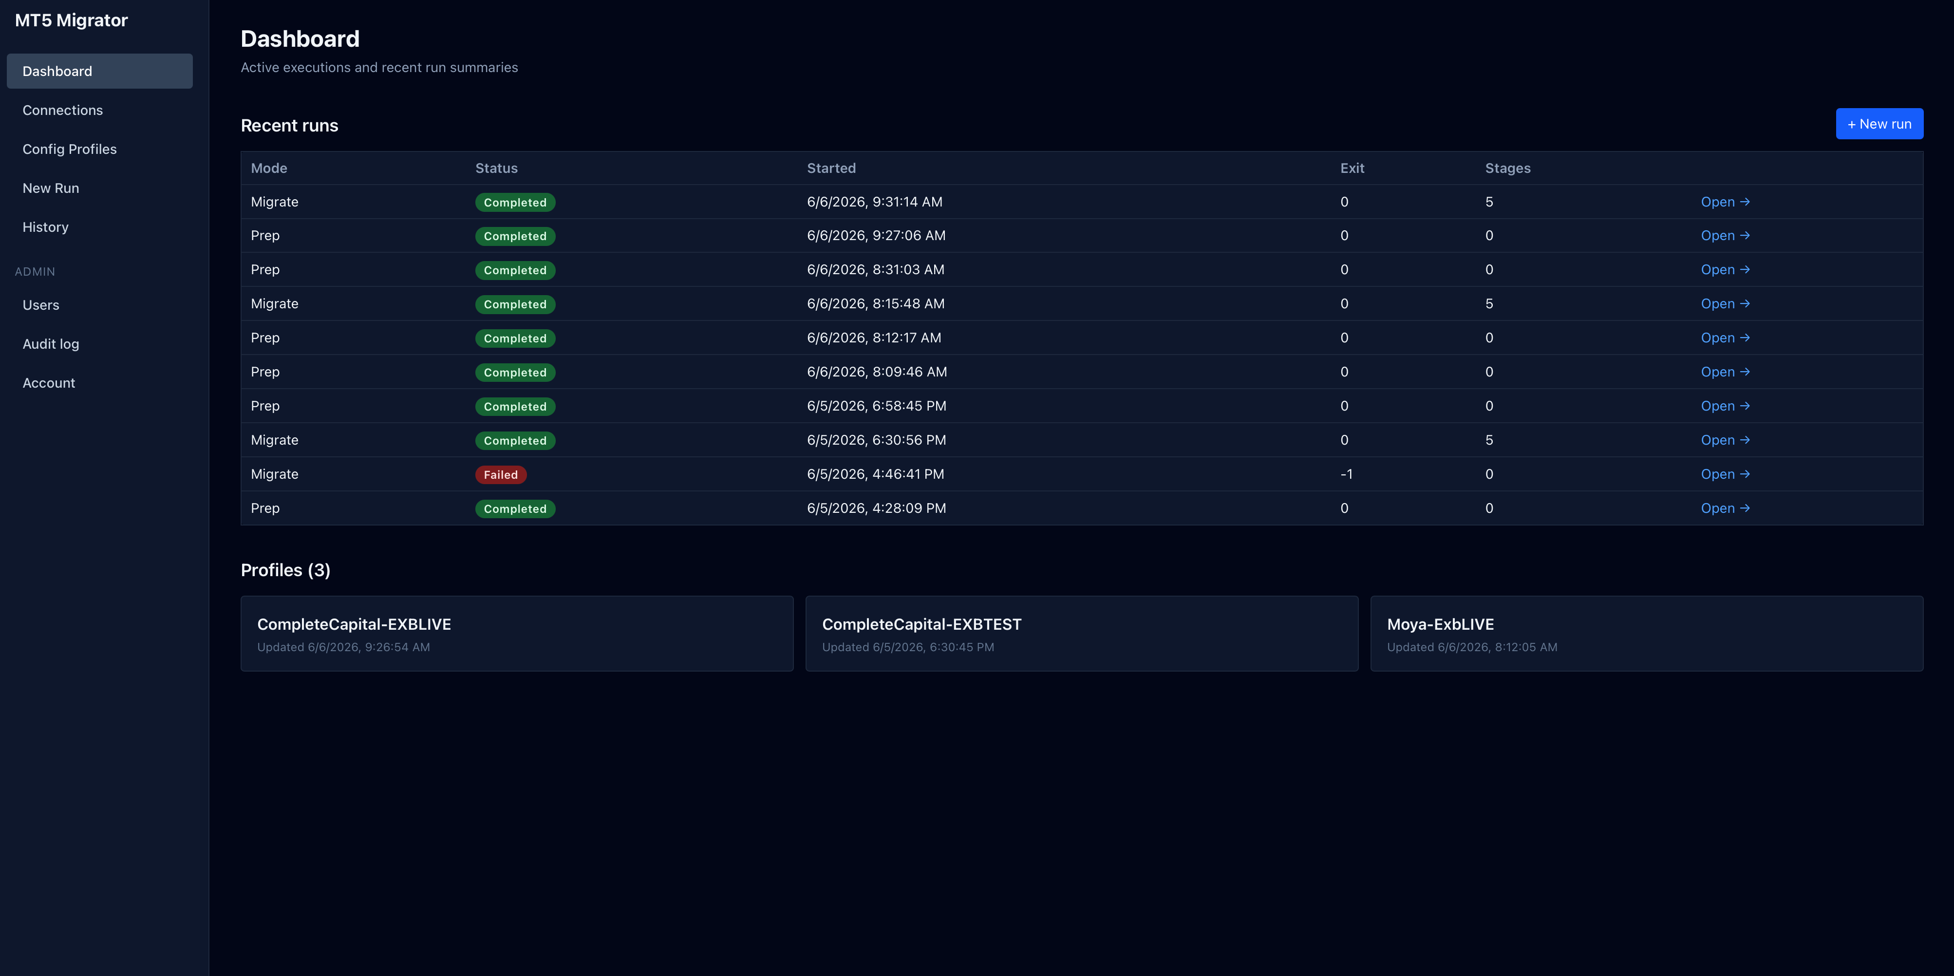Click the Started column header
Screen dimensions: 1954x976
[x=831, y=169]
